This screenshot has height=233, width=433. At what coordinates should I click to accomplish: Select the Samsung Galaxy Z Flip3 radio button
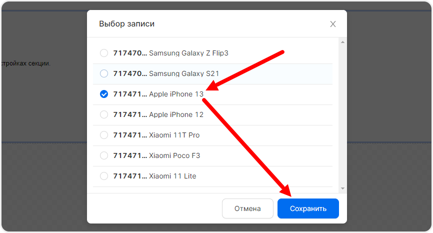(104, 53)
